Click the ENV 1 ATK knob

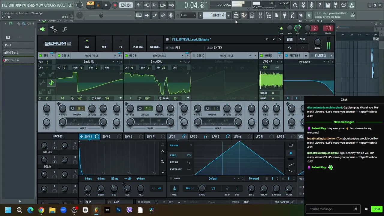coord(88,188)
